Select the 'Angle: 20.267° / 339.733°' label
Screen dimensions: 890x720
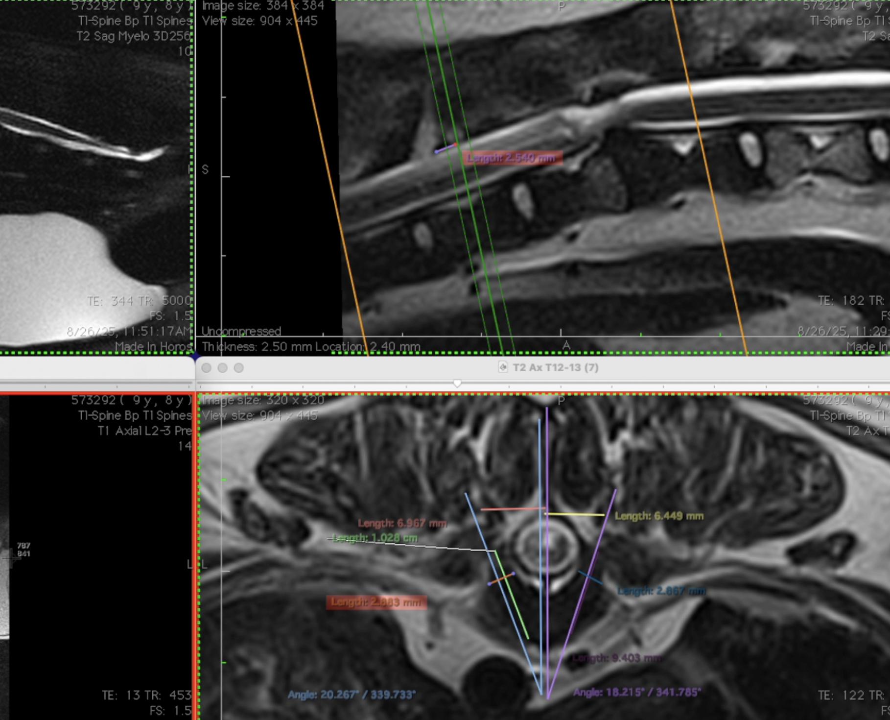[351, 695]
